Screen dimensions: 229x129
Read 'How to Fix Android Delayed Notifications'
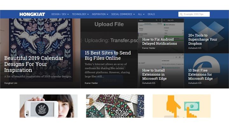[x=159, y=41]
